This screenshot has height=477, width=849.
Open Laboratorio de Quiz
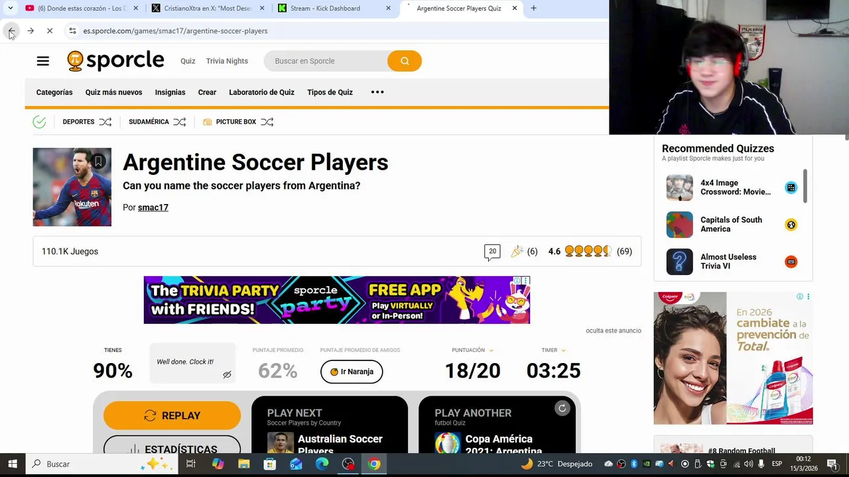[x=261, y=92]
